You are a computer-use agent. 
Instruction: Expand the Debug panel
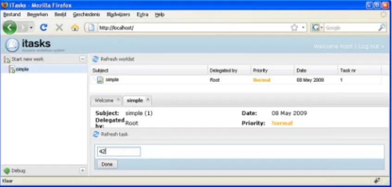pos(82,170)
